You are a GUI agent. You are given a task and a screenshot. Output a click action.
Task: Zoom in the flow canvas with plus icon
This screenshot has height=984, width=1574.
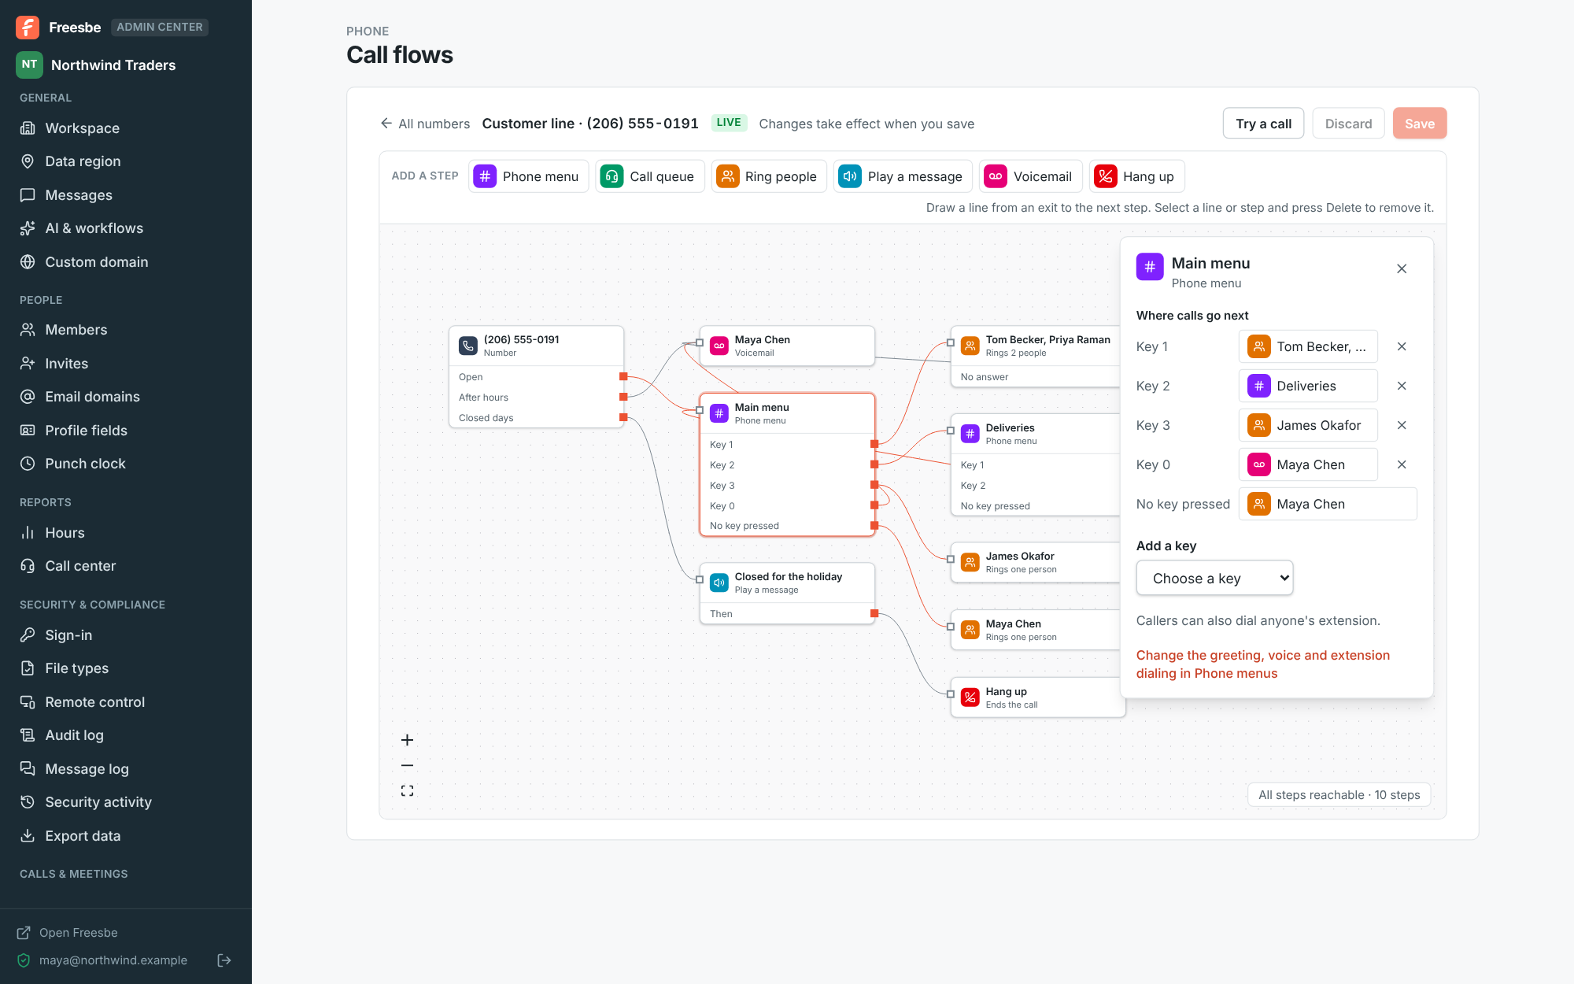(x=407, y=740)
